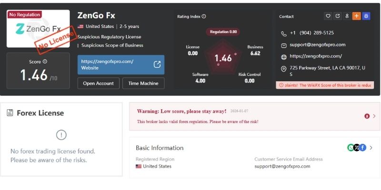Click the orange plus icon
This screenshot has width=381, height=190.
pos(356,16)
